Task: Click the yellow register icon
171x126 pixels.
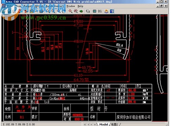Action: [x=106, y=11]
